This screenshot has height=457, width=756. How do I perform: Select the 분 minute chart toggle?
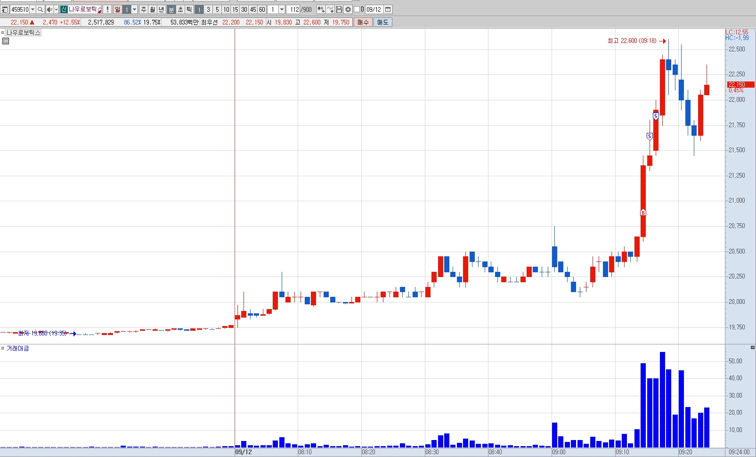pyautogui.click(x=171, y=9)
